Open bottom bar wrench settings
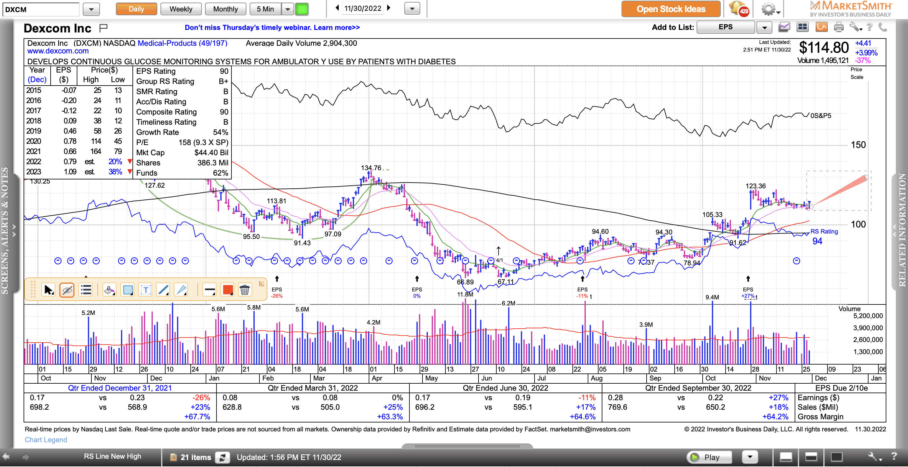Screen dimensions: 908x467 875,457
